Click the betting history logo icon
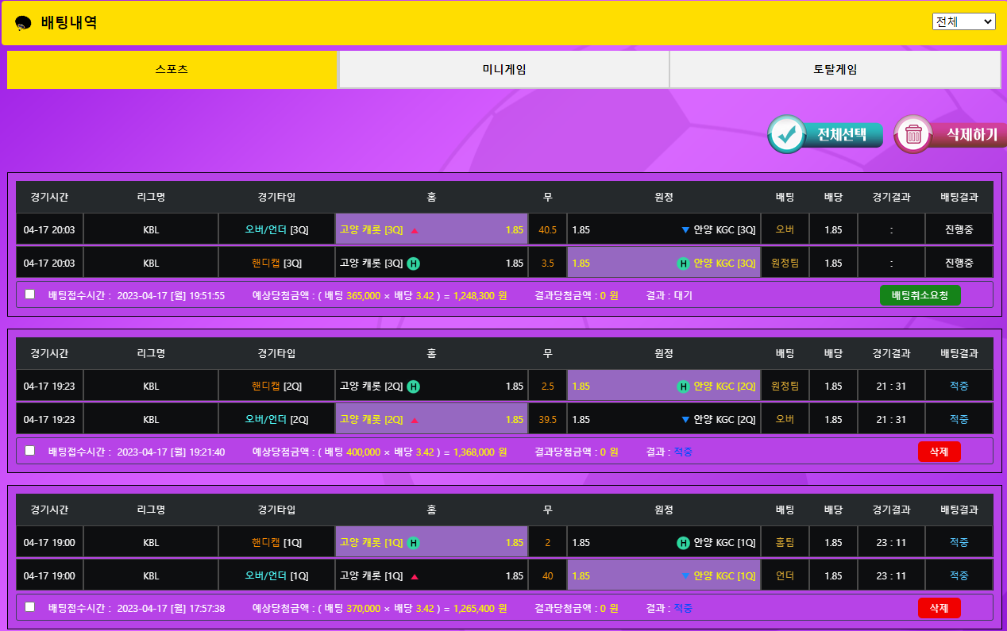The height and width of the screenshot is (631, 1007). 24,23
